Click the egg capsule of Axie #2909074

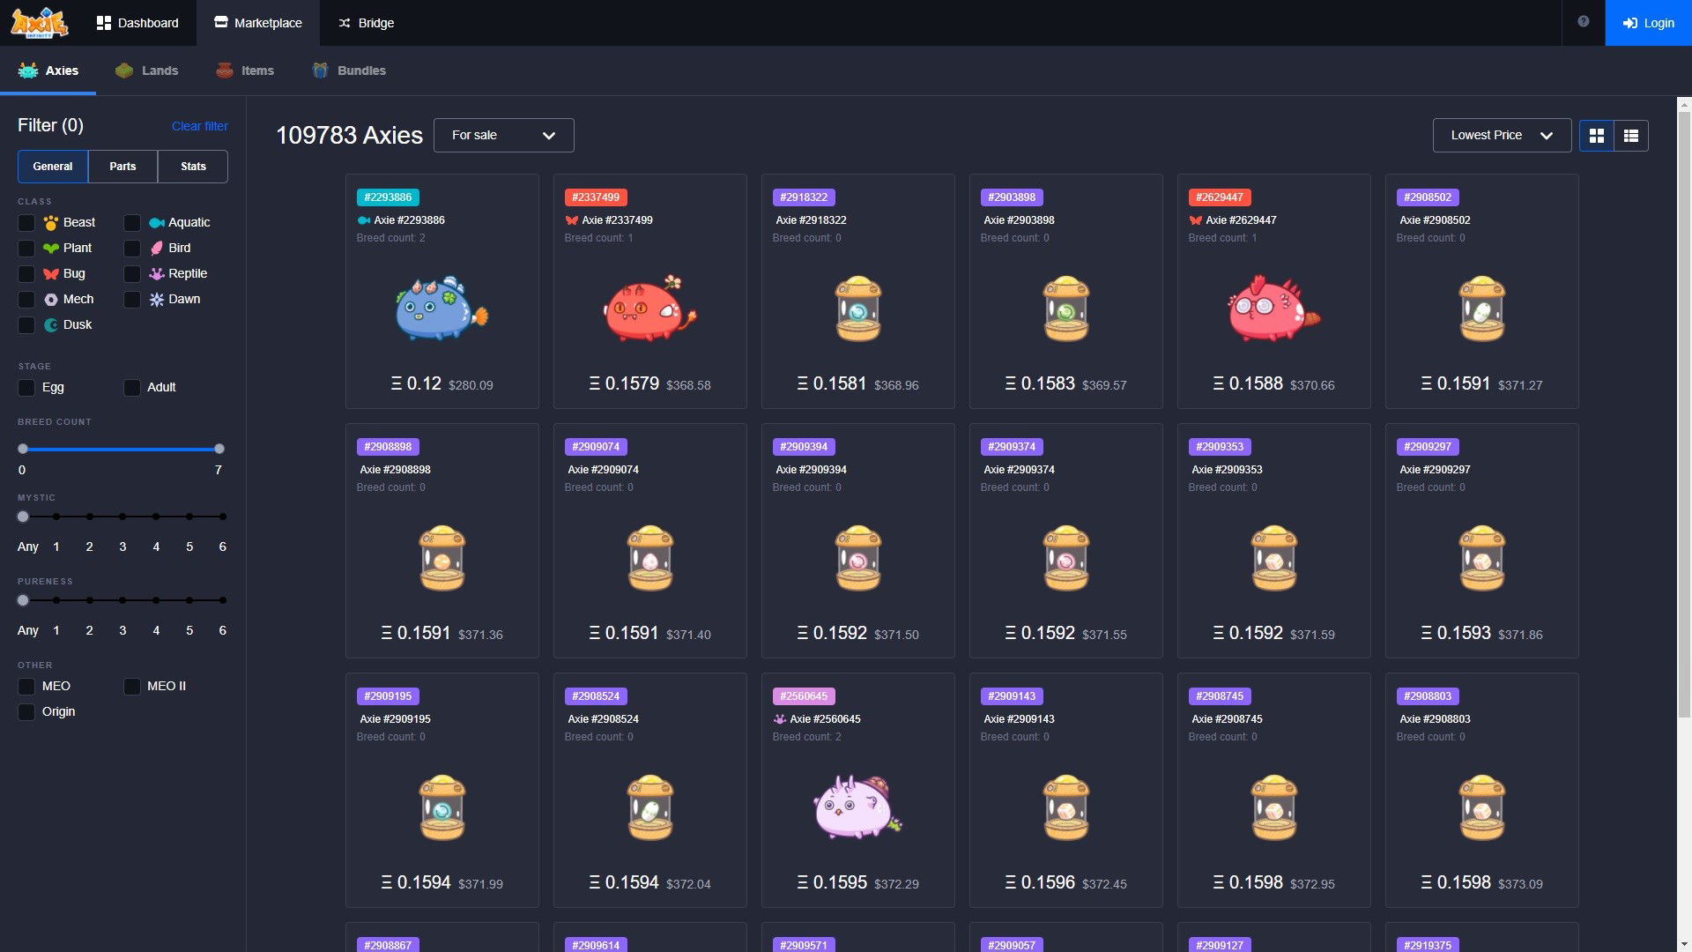(649, 558)
